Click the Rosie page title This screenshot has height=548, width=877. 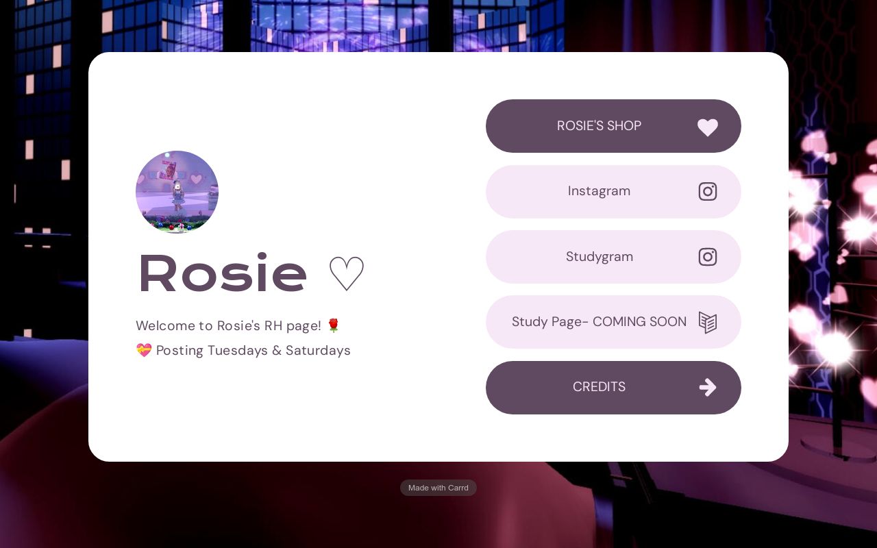[x=222, y=273]
